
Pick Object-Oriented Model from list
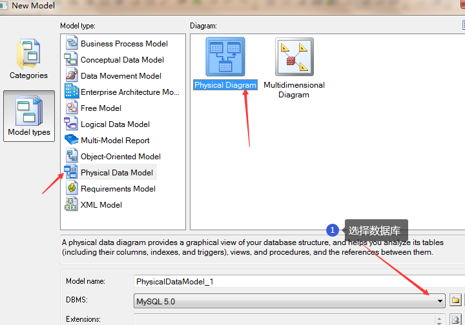coord(121,157)
